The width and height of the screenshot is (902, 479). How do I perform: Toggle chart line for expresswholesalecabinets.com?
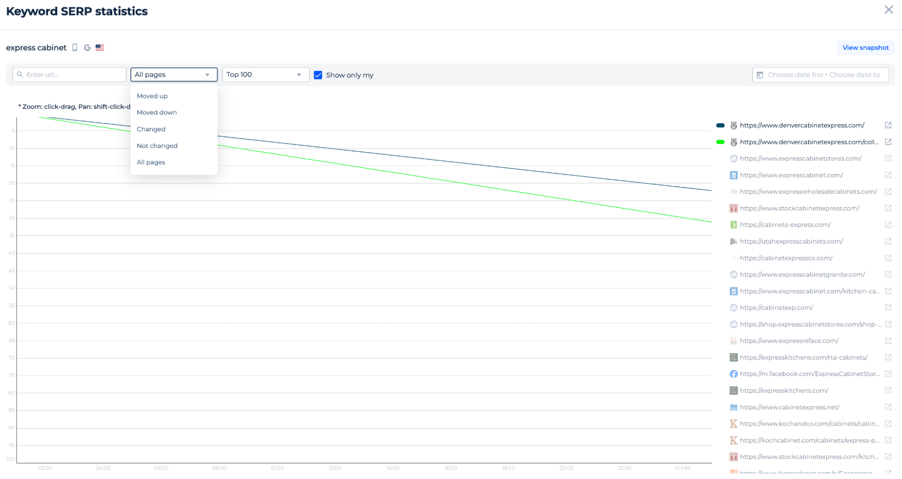pyautogui.click(x=804, y=191)
